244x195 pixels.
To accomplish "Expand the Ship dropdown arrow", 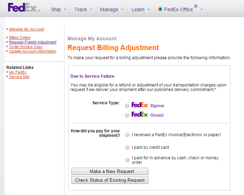I will 65,9.
